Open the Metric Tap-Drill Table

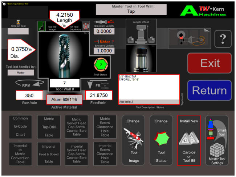point(49,127)
